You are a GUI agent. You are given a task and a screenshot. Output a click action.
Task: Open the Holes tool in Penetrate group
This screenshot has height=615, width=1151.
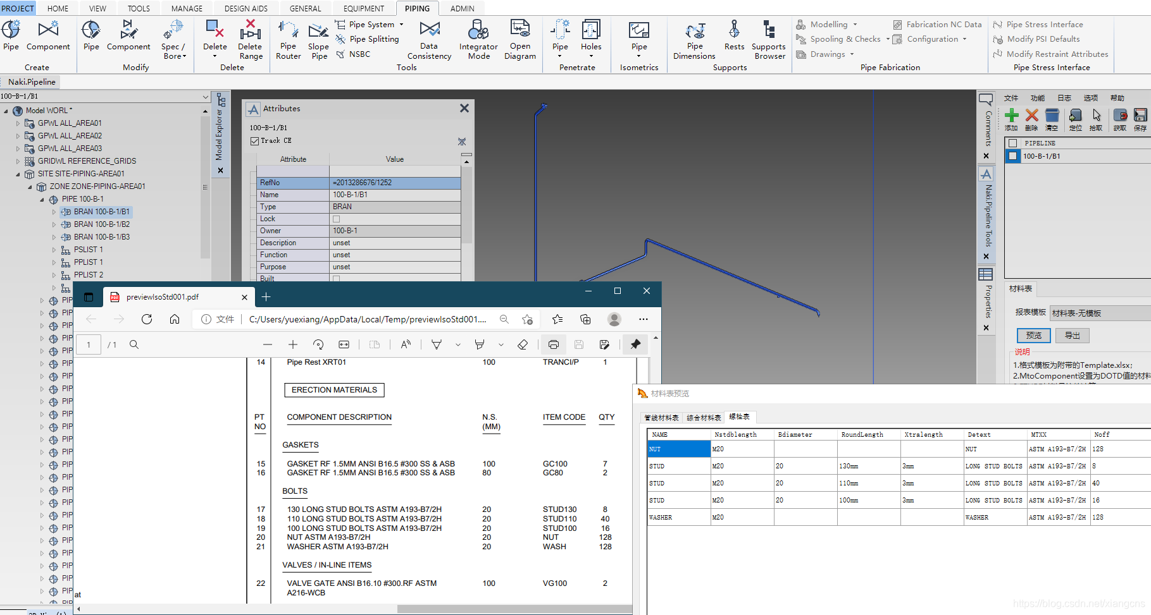pos(591,39)
